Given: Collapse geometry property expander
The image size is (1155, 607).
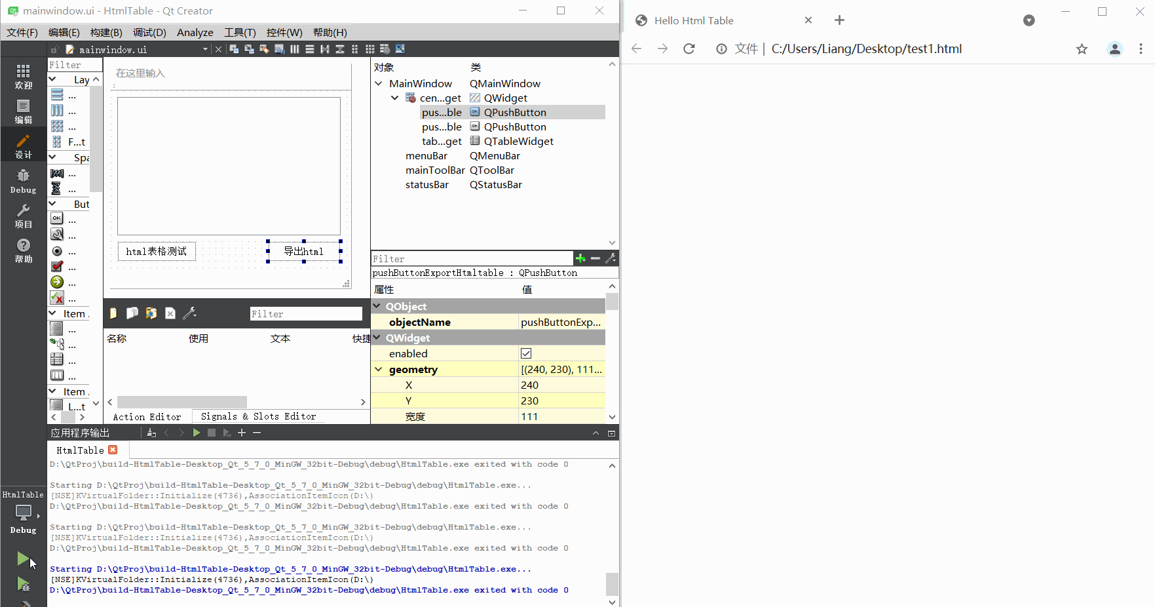Looking at the screenshot, I should (379, 369).
